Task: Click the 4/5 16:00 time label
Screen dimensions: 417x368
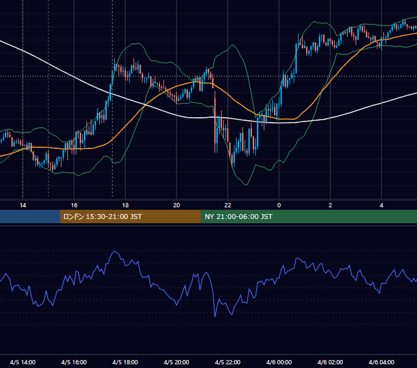Action: click(x=74, y=362)
